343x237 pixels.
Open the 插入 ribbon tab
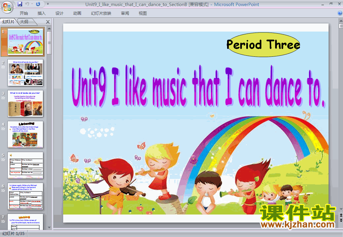pos(42,13)
